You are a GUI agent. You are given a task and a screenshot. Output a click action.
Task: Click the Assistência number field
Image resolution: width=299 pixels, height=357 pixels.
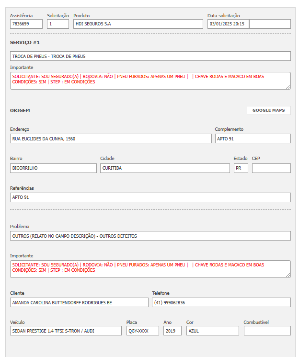coord(26,24)
